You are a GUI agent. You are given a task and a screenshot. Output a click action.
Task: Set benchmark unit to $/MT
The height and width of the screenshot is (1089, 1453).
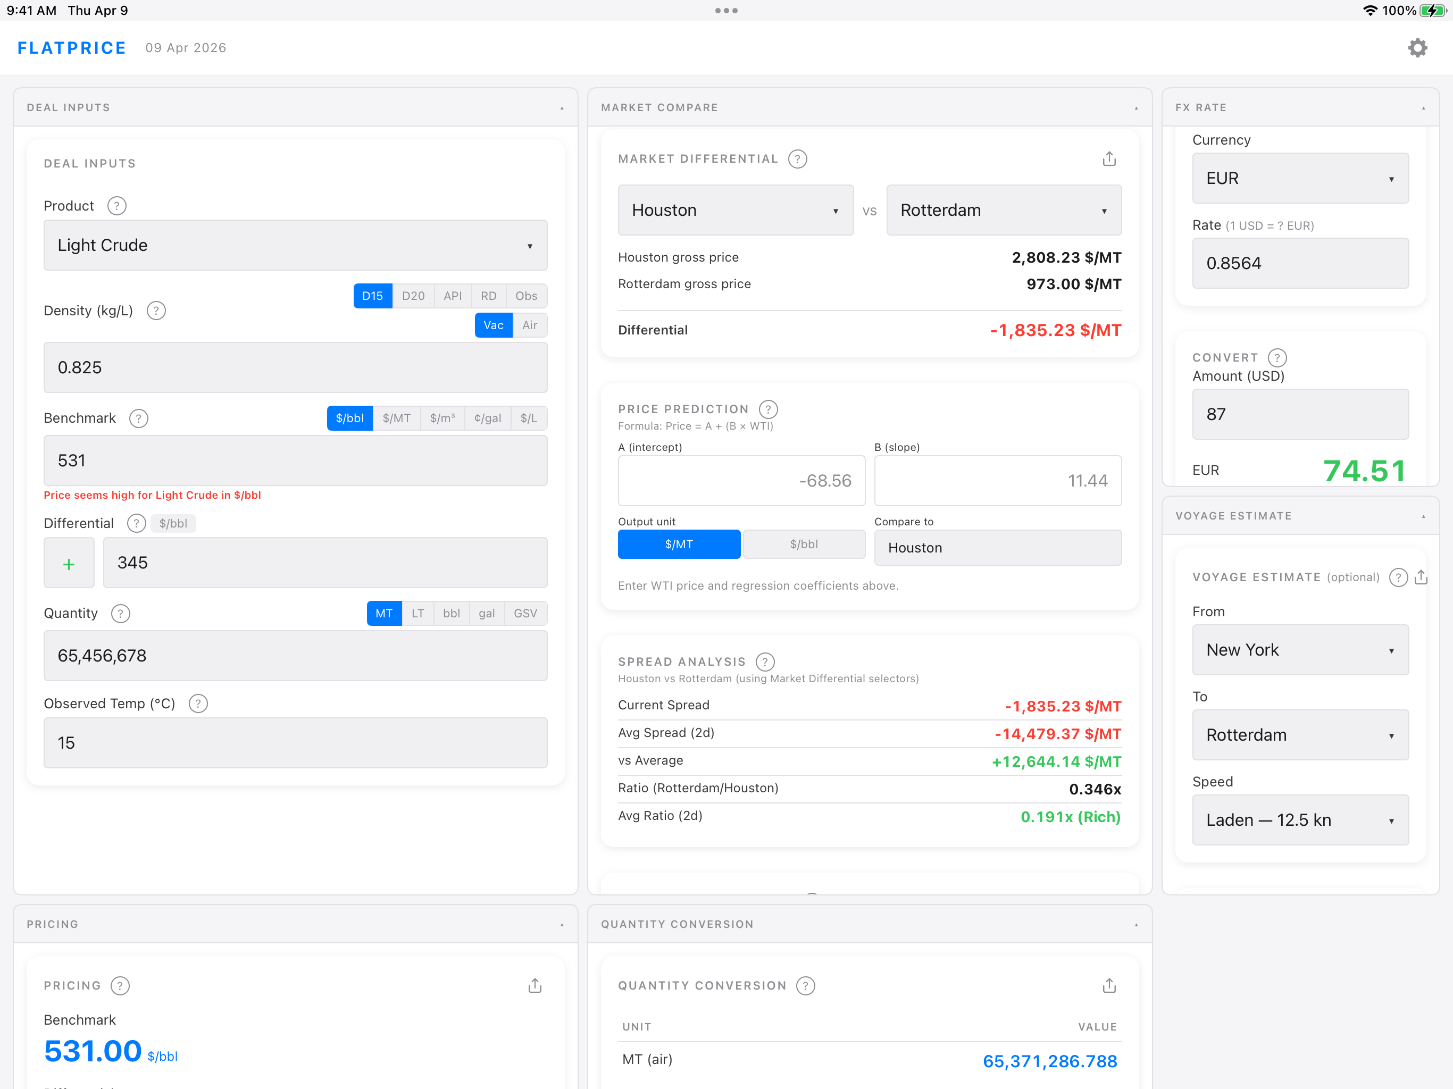click(397, 418)
